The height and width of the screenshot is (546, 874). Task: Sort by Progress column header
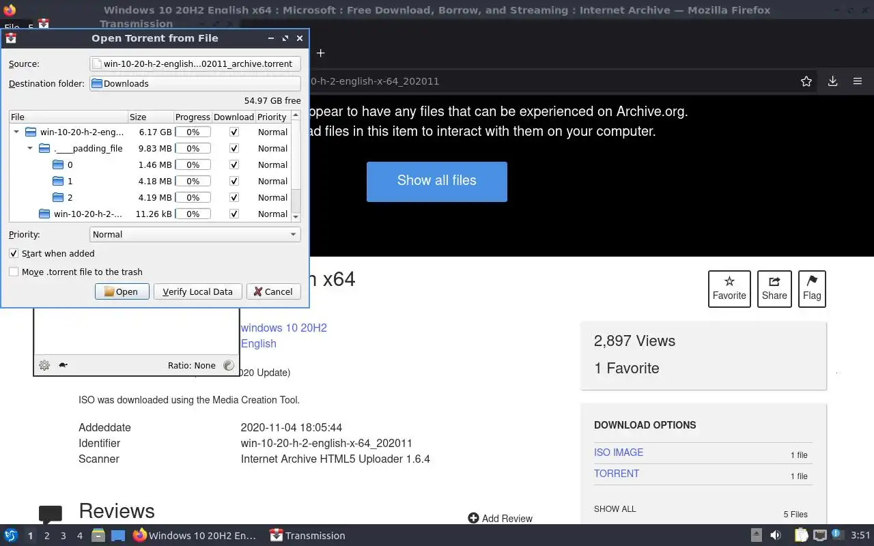(193, 117)
